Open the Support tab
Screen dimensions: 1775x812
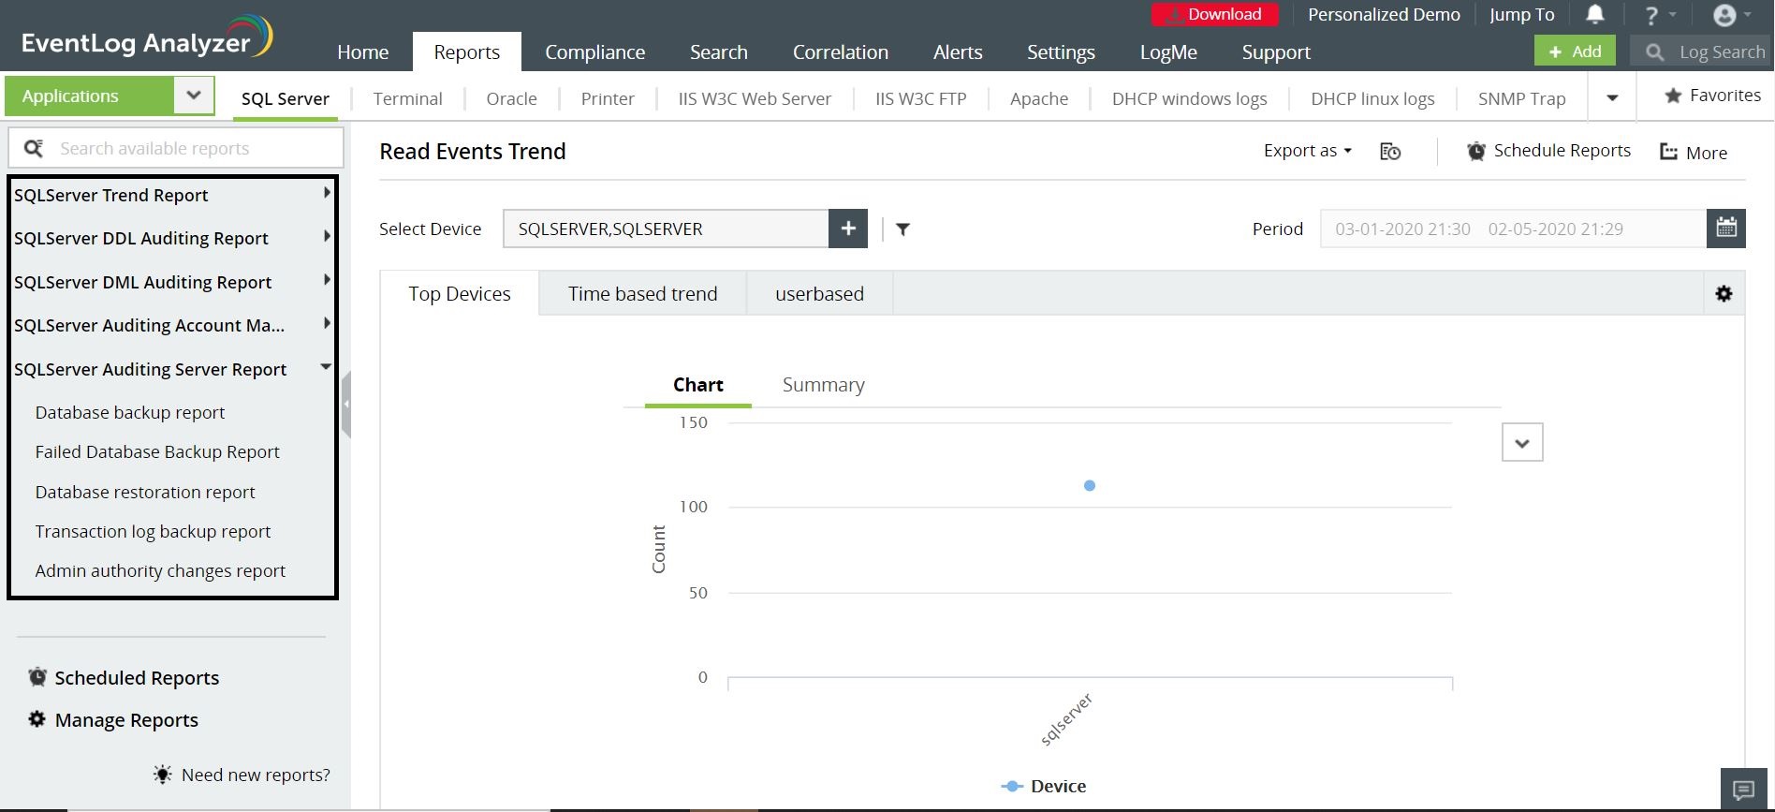[x=1275, y=52]
